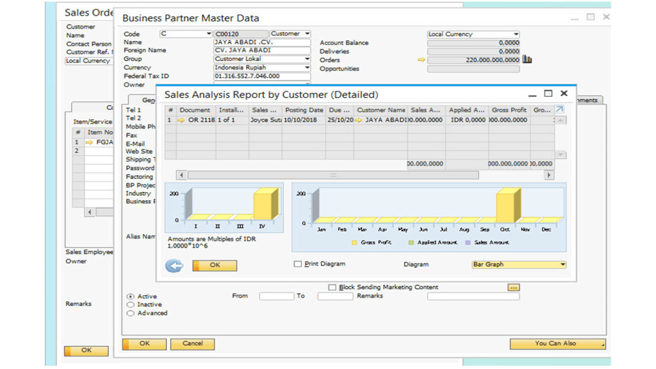Click the Foreign Name field CV. JAYA ABADI

point(262,50)
